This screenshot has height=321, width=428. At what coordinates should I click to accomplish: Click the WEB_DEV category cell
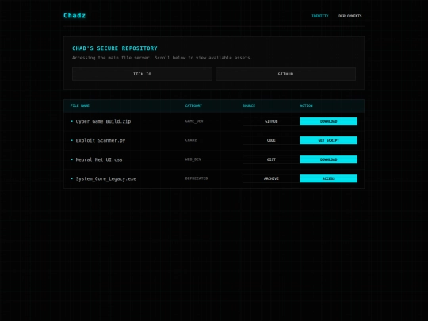click(x=193, y=159)
